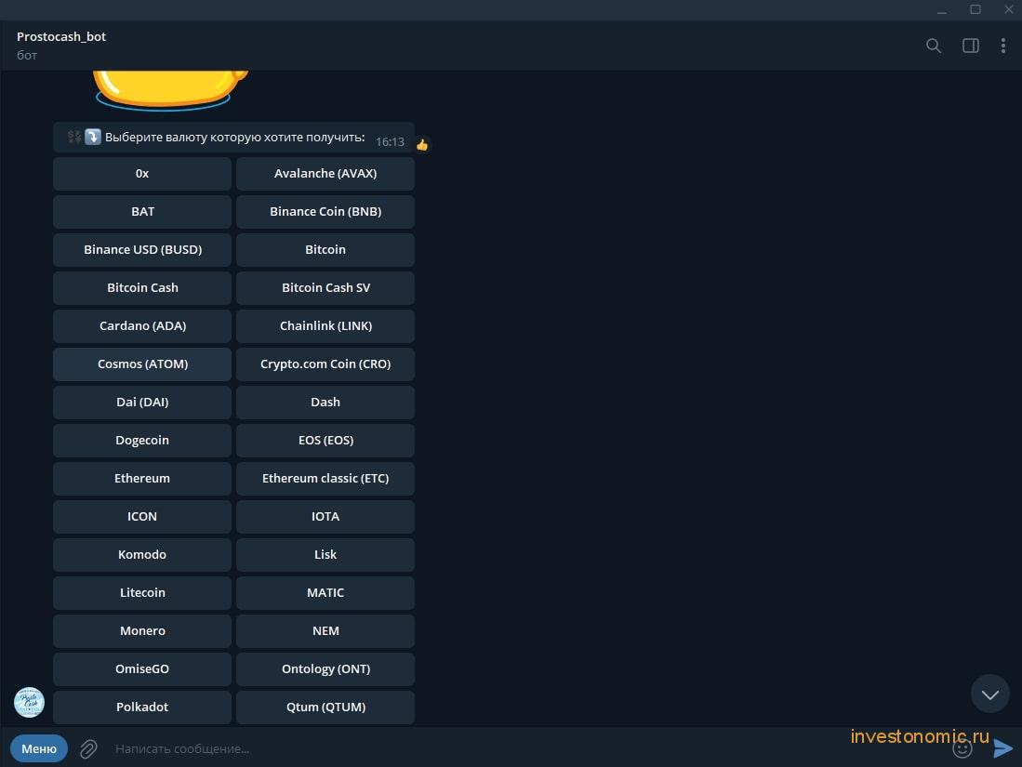Choose Chainlink (LINK)
This screenshot has height=767, width=1022.
325,325
